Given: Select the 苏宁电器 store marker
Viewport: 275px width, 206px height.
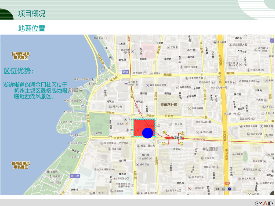Looking at the screenshot, I should 131,143.
